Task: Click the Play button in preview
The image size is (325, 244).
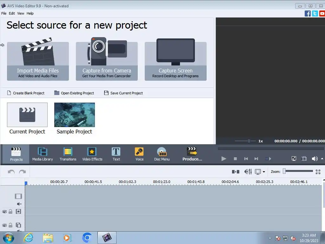Action: click(224, 159)
